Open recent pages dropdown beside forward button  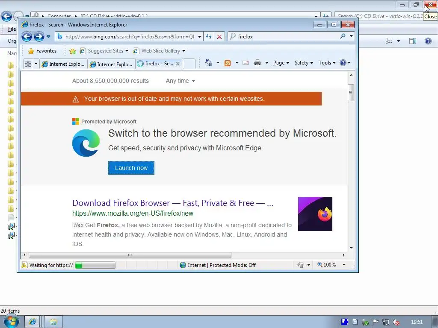[x=49, y=37]
